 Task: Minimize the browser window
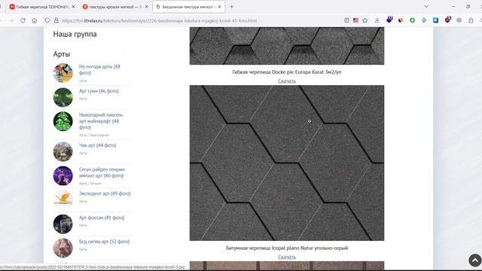tap(453, 7)
